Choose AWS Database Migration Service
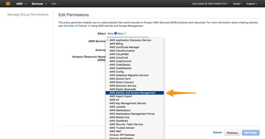The image size is (265, 139). (135, 75)
